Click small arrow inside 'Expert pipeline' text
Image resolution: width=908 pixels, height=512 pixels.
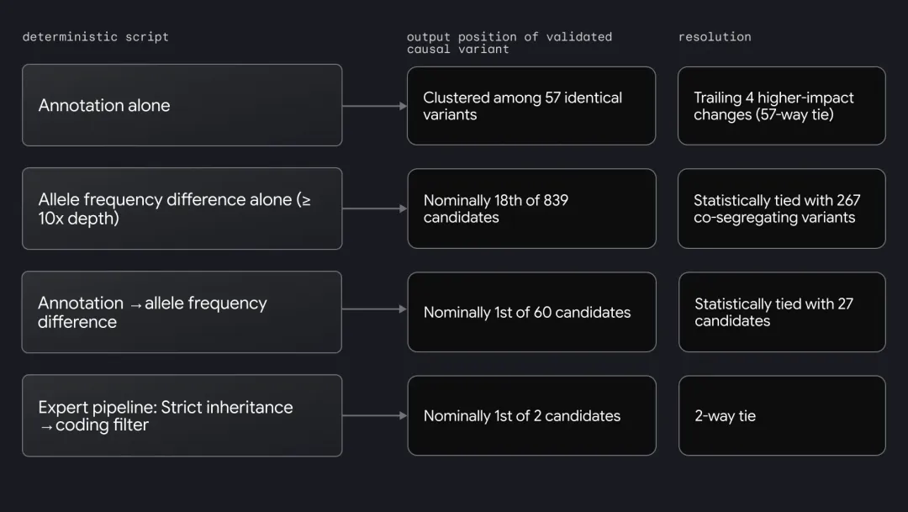pyautogui.click(x=45, y=427)
